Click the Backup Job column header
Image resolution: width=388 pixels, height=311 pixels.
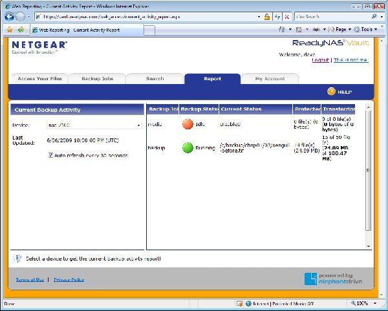coord(162,109)
